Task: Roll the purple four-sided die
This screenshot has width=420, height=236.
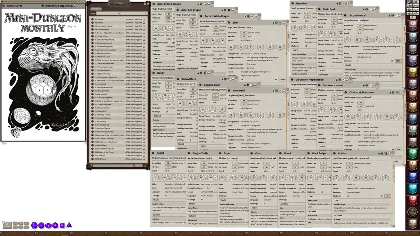Action: point(69,226)
